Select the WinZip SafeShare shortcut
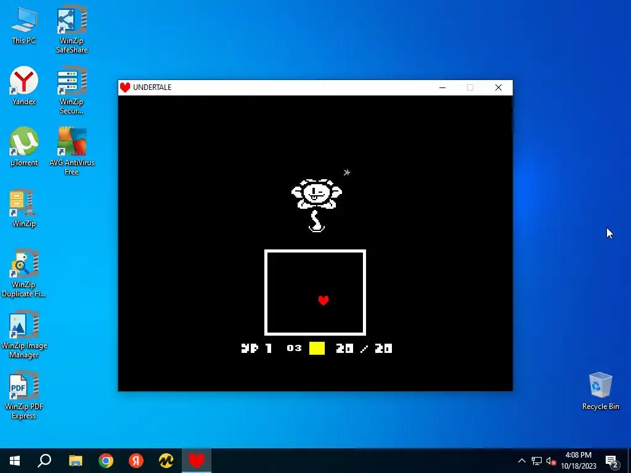This screenshot has height=473, width=631. tap(71, 30)
